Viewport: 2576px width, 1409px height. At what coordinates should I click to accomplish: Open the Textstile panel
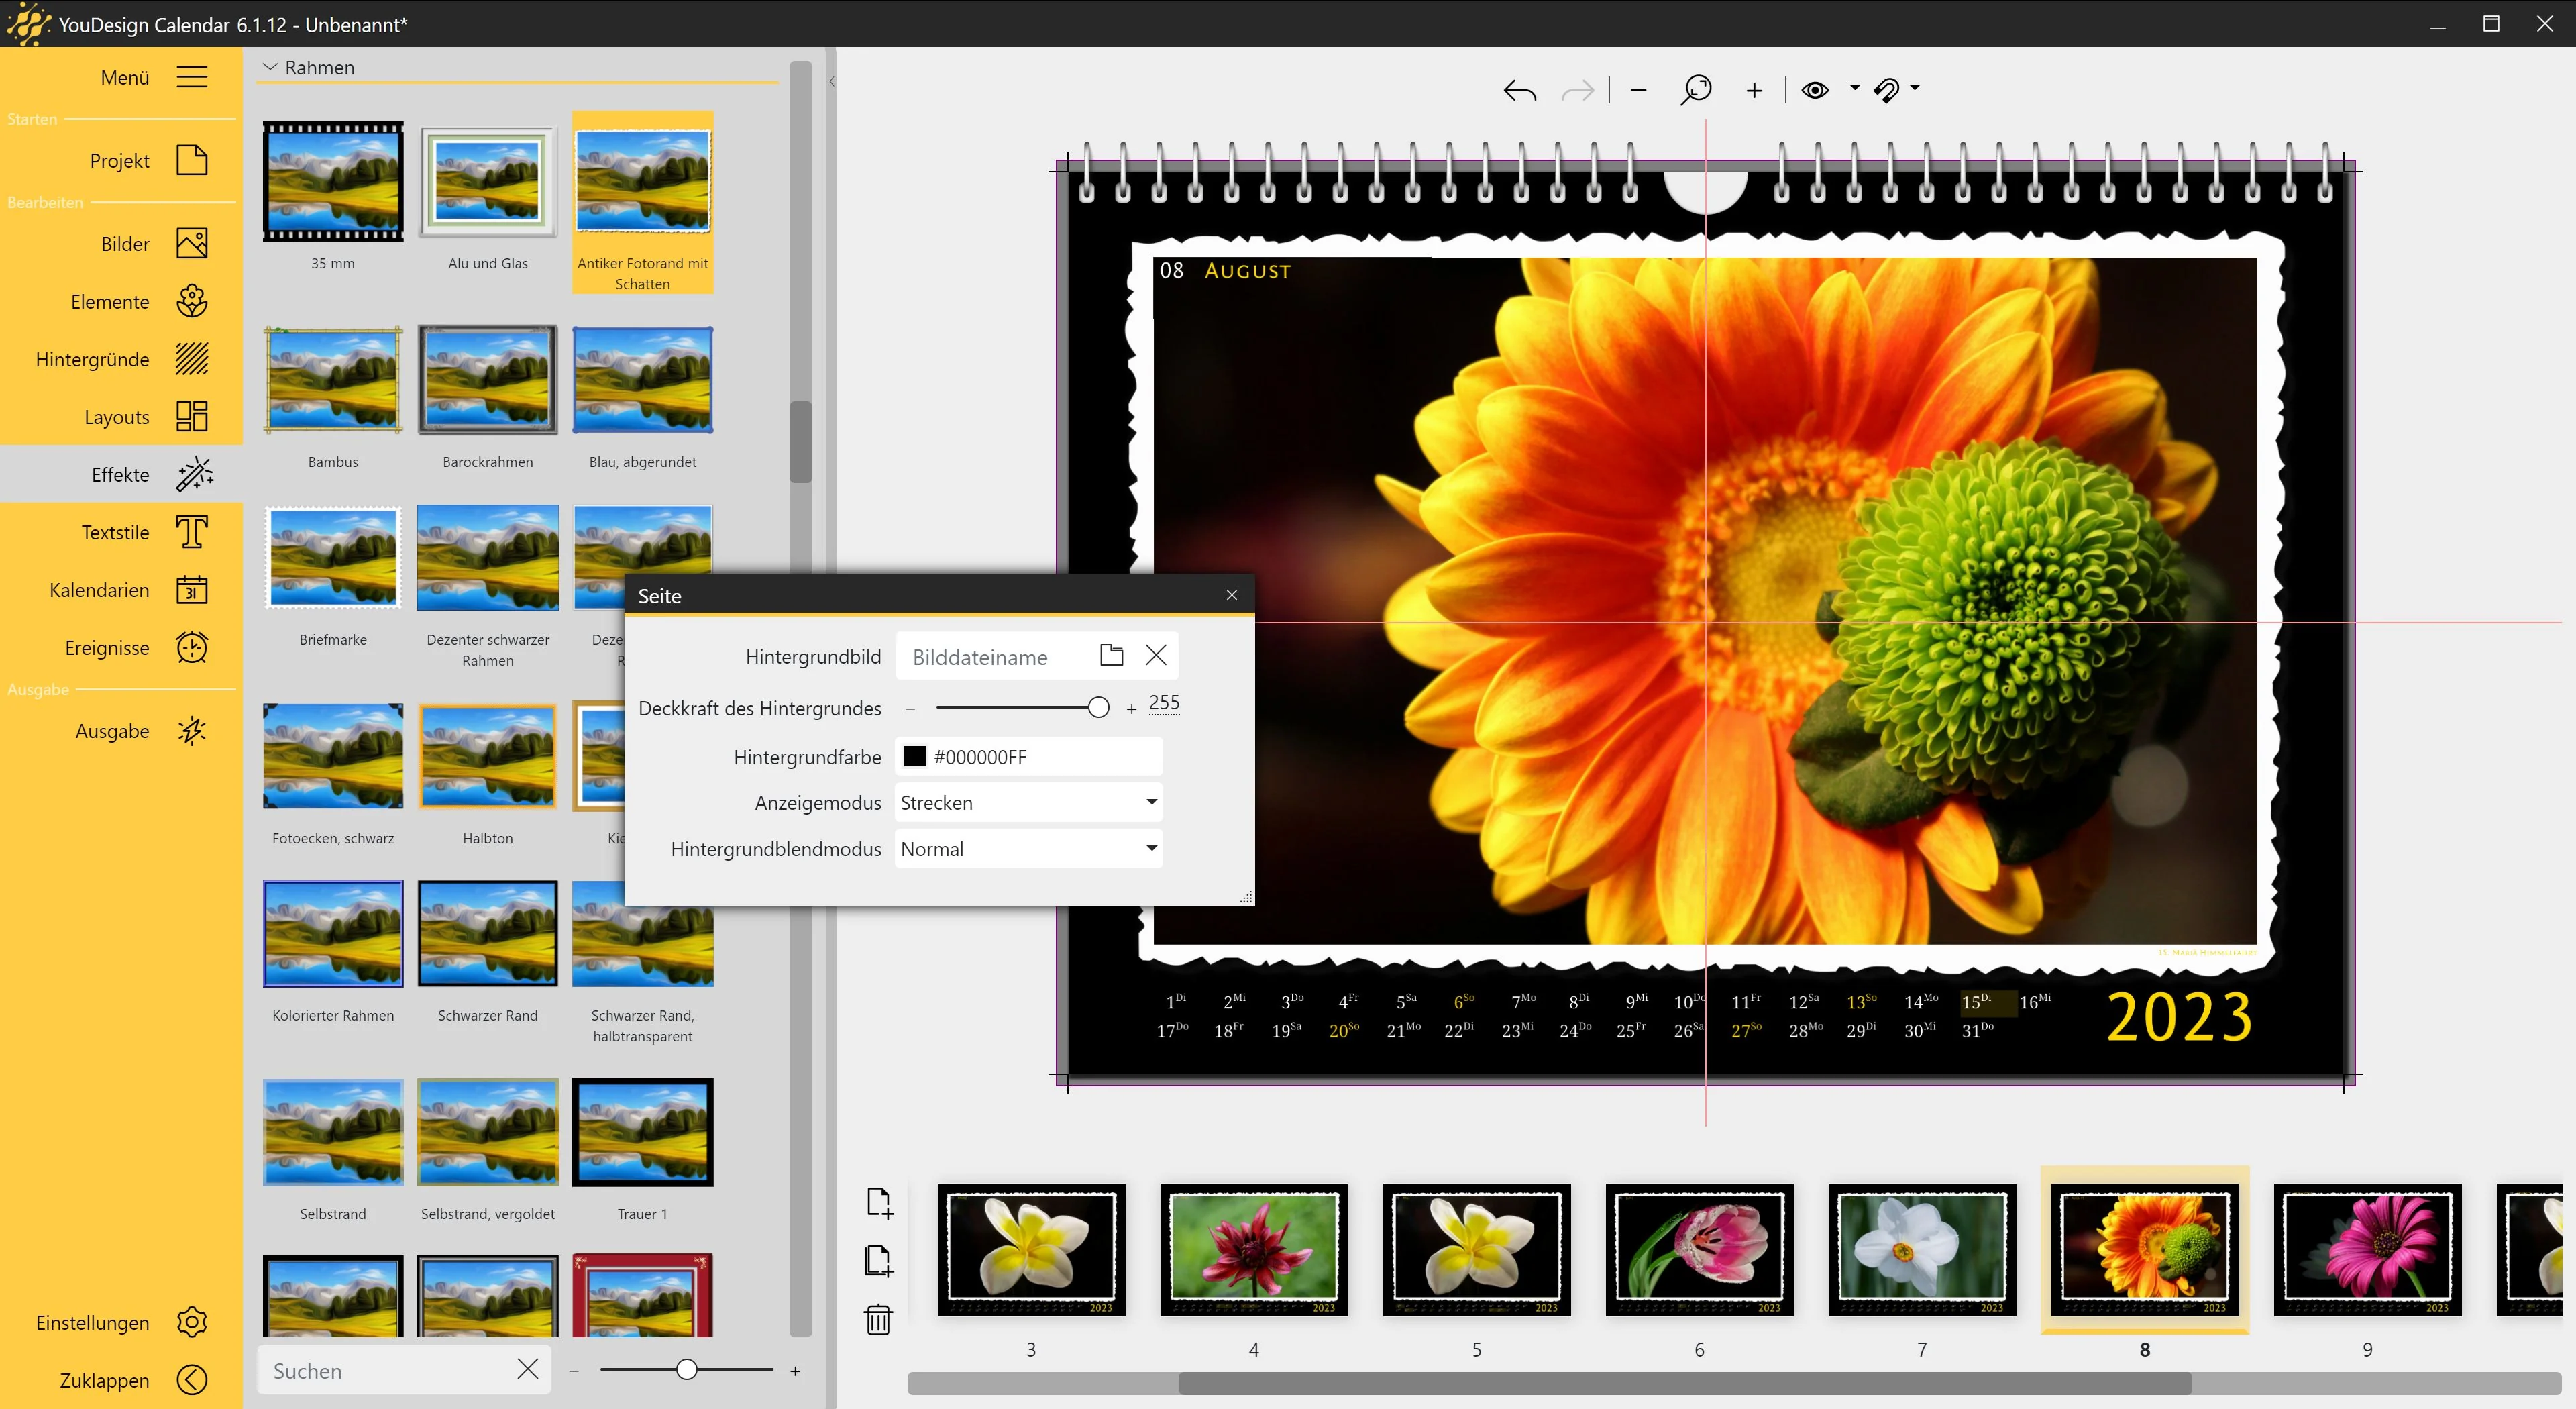pos(121,532)
